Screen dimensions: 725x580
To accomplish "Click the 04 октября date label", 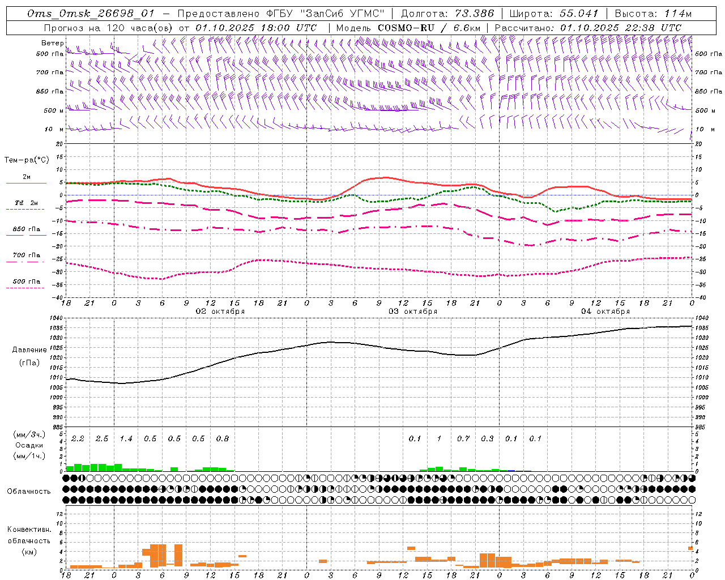I will tap(605, 311).
